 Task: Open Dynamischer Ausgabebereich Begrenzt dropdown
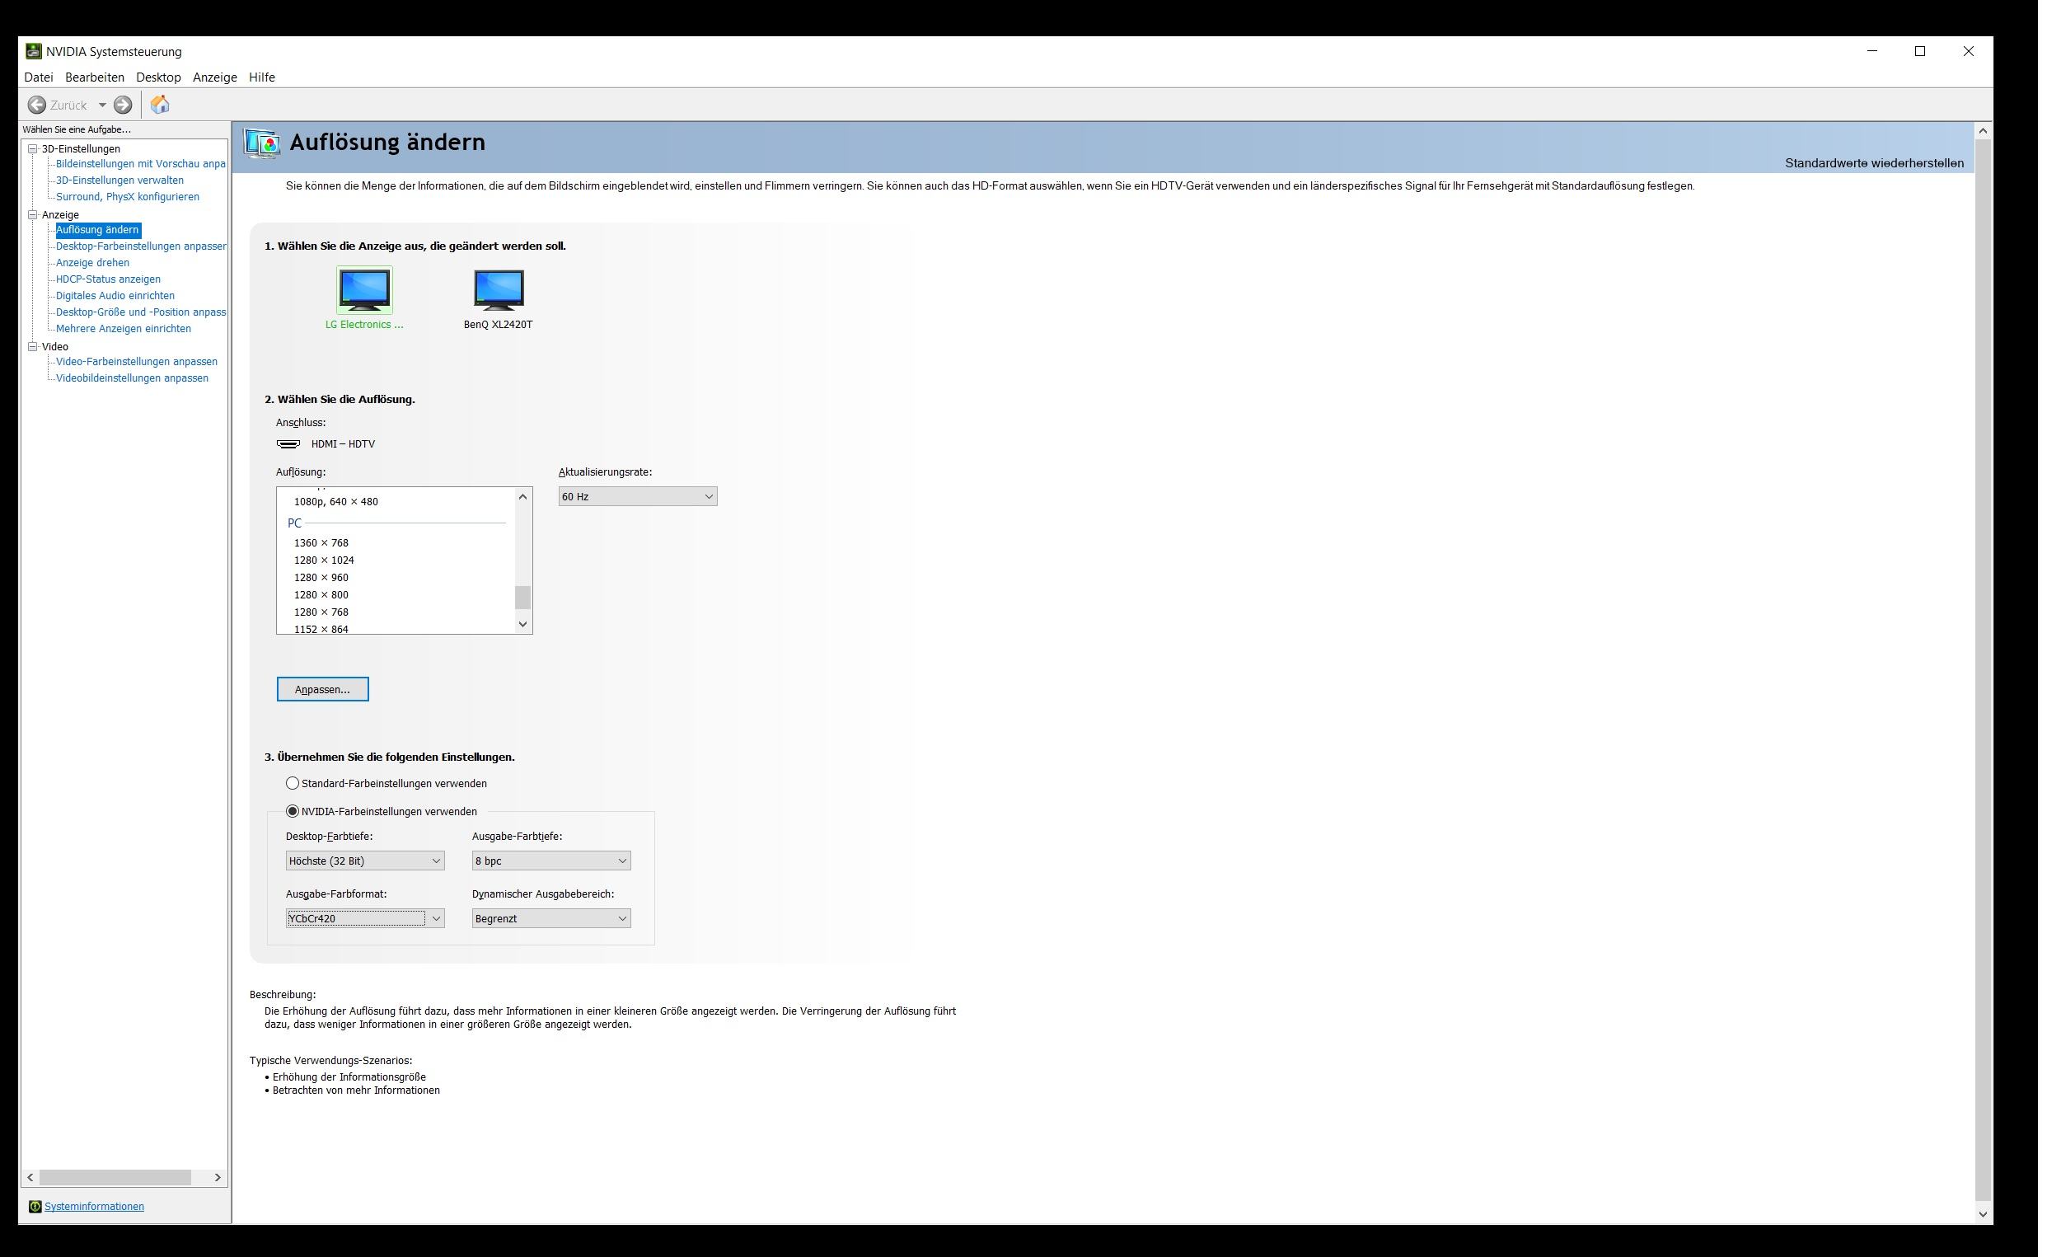(x=551, y=917)
